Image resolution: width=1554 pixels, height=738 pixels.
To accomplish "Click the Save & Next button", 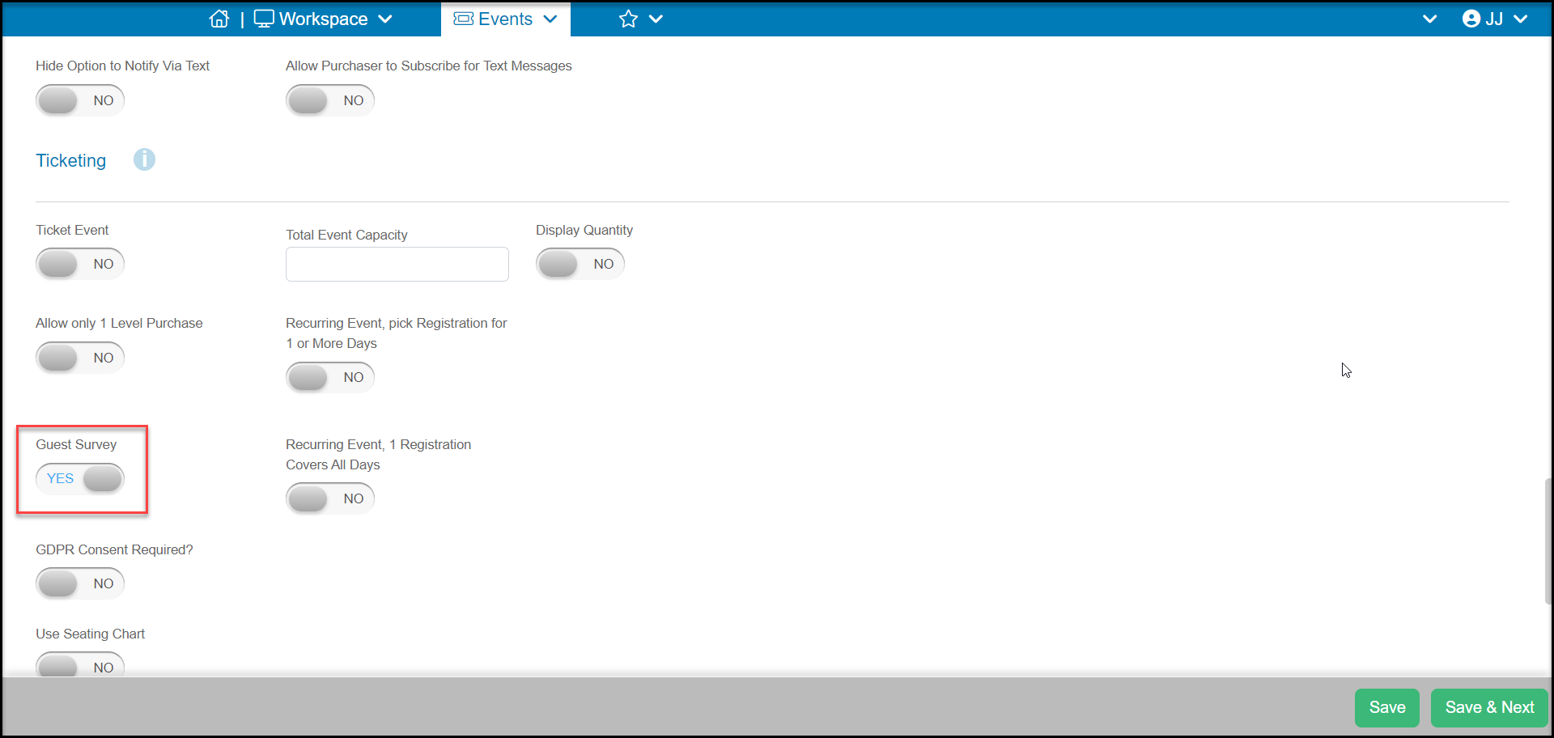I will click(x=1489, y=707).
